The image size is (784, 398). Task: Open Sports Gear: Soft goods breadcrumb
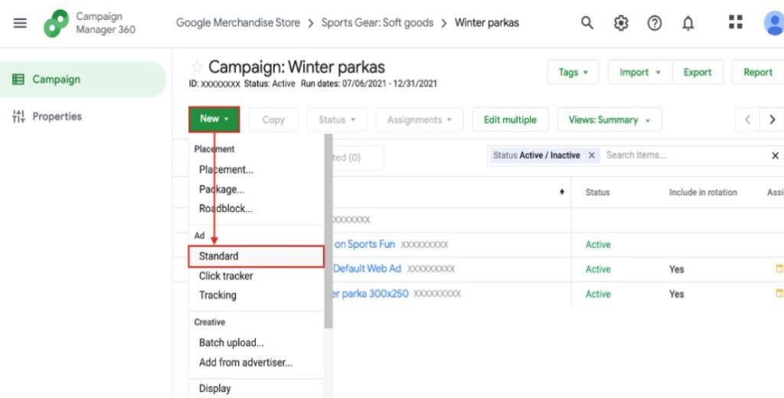point(377,23)
